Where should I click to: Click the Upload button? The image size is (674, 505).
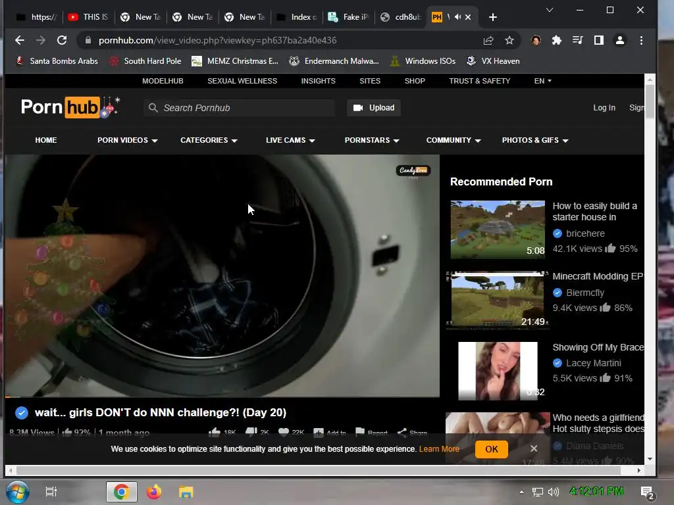click(x=374, y=108)
